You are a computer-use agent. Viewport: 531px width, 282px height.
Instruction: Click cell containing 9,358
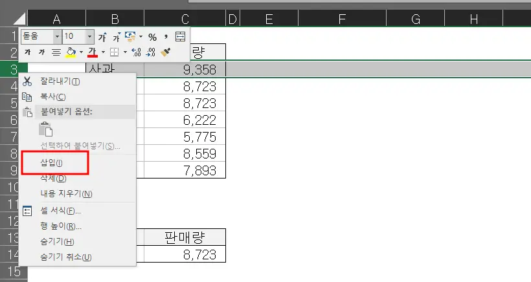click(185, 69)
